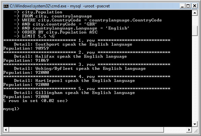Click the vertical scrollbar track below the thumb

(195, 79)
